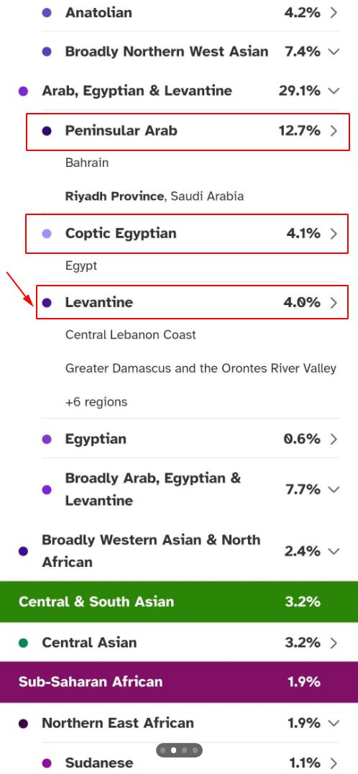The height and width of the screenshot is (774, 358).
Task: Collapse the Arab, Egyptian & Levantine group
Action: pos(334,91)
